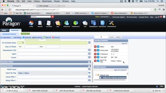The image size is (166, 93).
Task: Open the Search module icon
Action: click(x=40, y=24)
